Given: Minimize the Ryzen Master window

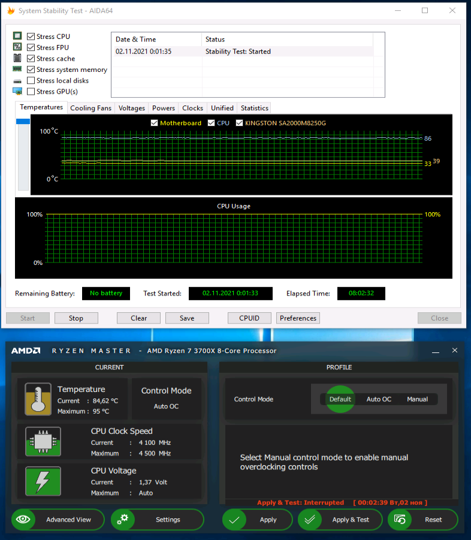Looking at the screenshot, I should [436, 351].
